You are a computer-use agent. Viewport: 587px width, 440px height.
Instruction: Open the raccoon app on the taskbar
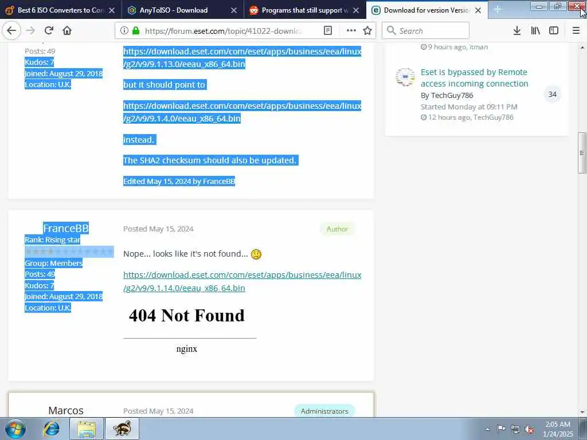122,429
